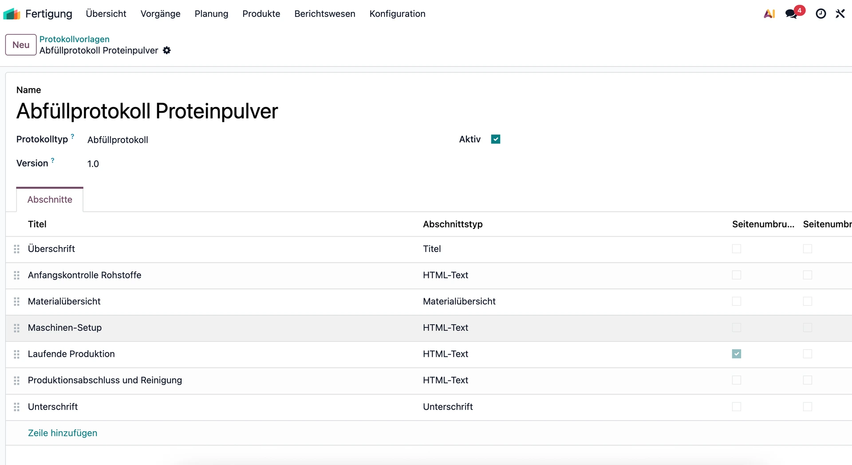Viewport: 852px width, 465px height.
Task: Click the help question mark next to Protokolltyp
Action: (72, 136)
